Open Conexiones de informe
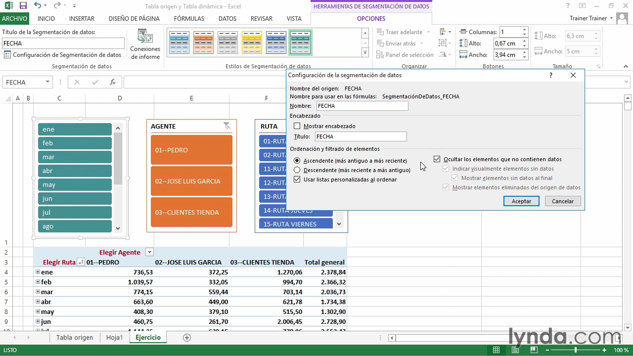The image size is (633, 356). [145, 44]
